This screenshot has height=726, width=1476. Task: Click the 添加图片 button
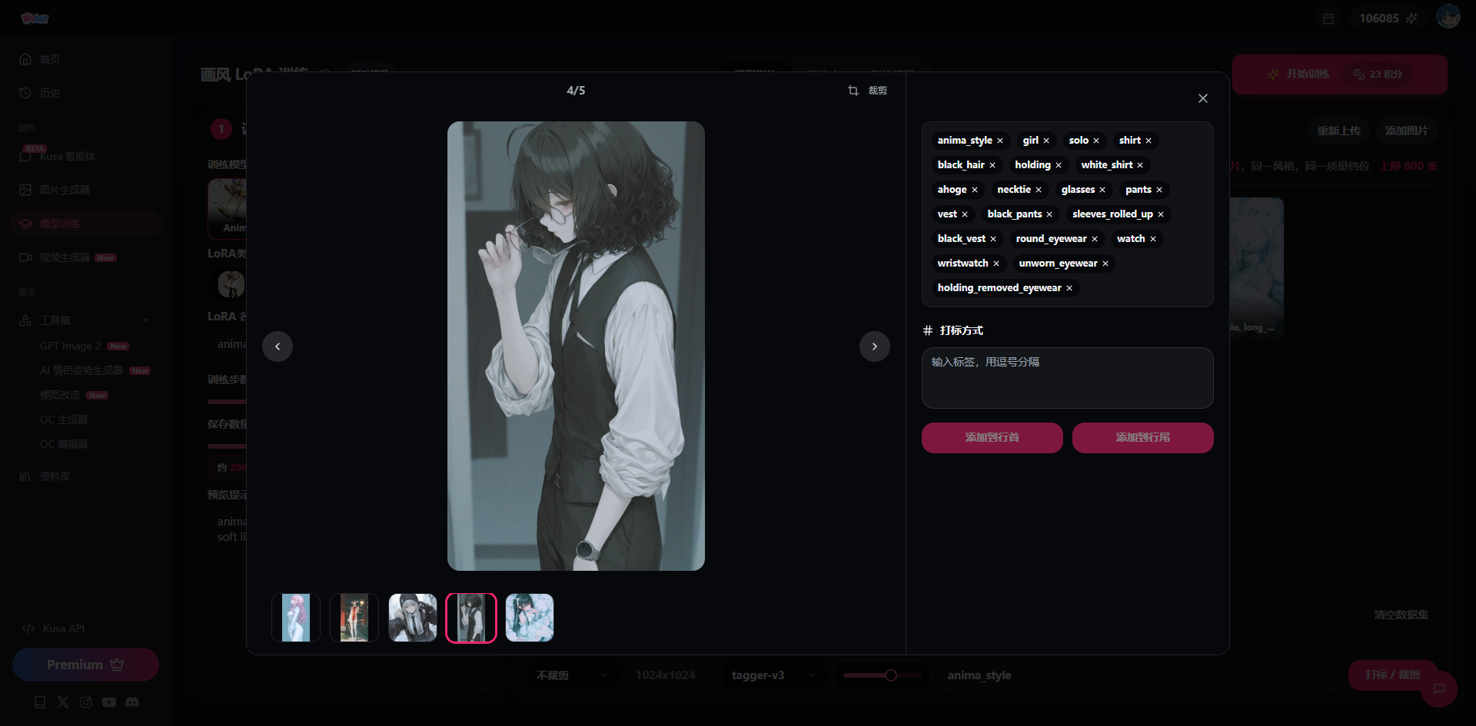(x=1407, y=131)
